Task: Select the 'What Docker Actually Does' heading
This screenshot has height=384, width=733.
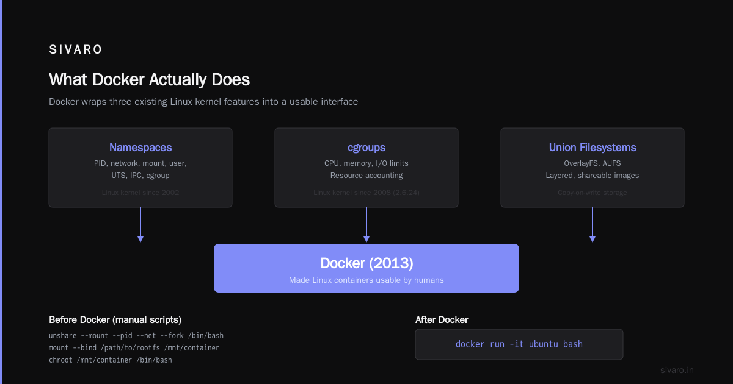Action: click(149, 80)
